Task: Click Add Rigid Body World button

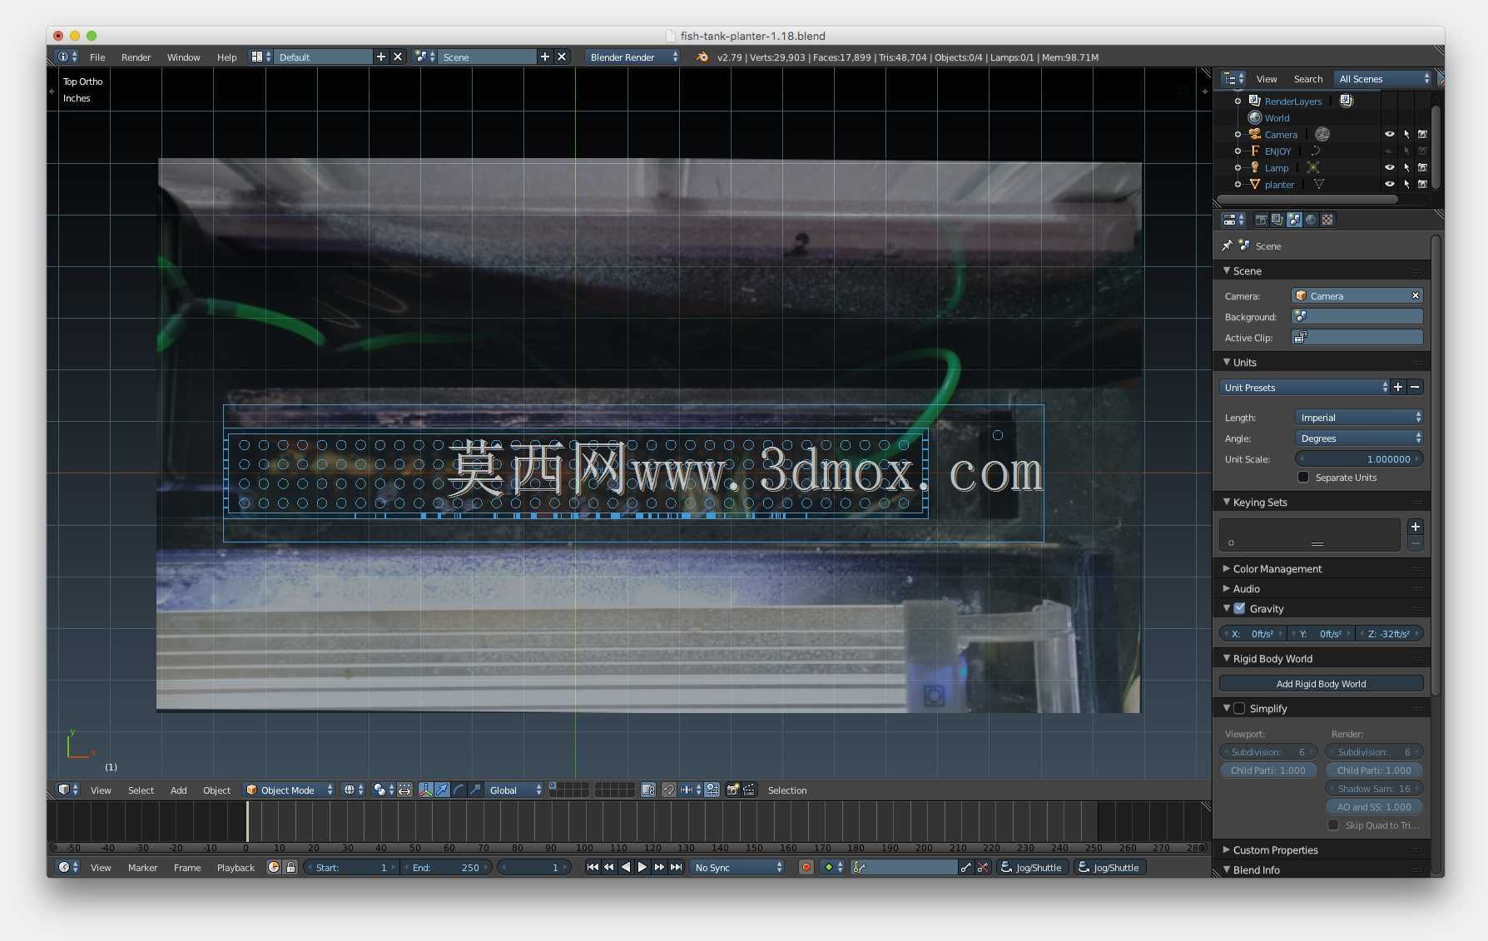Action: coord(1321,683)
